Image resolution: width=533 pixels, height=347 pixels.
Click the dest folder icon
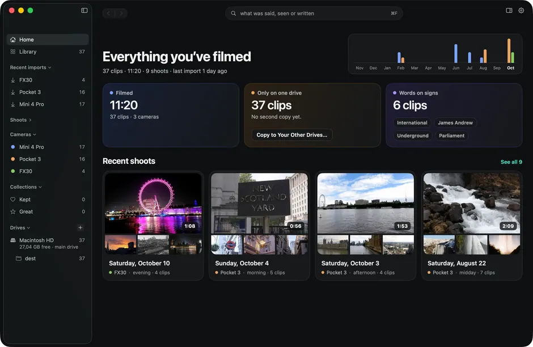pyautogui.click(x=19, y=259)
